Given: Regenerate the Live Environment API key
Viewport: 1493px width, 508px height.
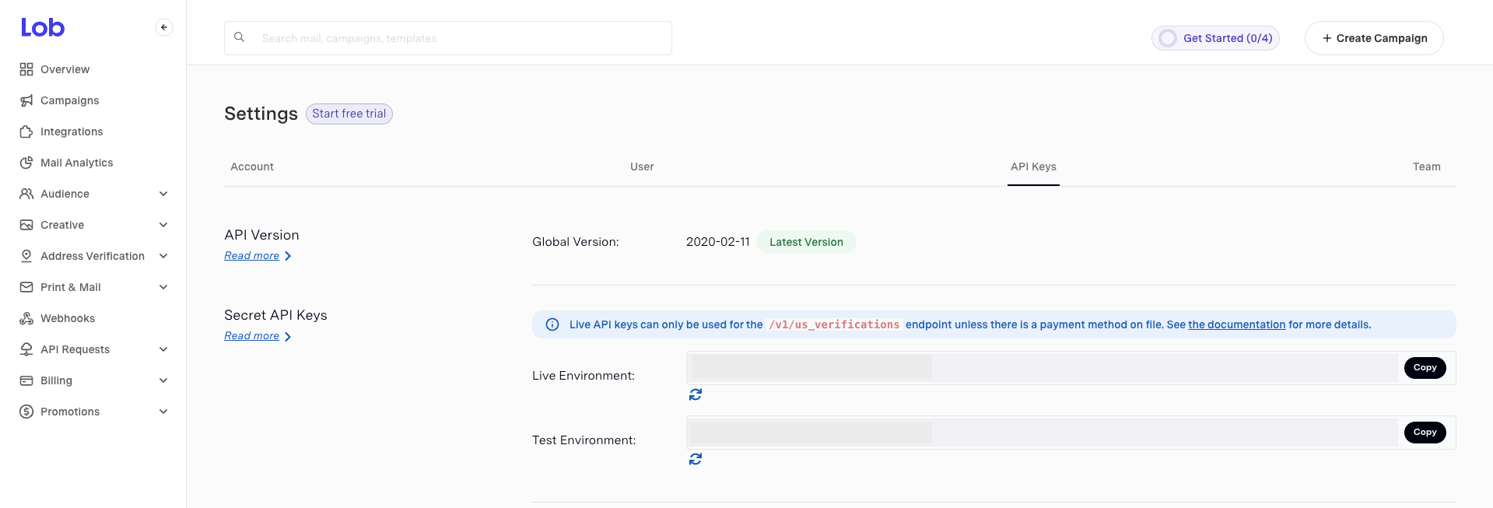Looking at the screenshot, I should [696, 394].
